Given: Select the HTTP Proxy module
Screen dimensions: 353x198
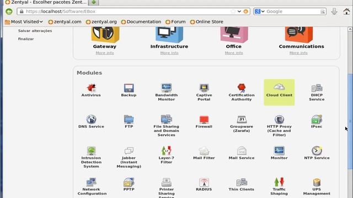Looking at the screenshot, I should [x=279, y=126].
